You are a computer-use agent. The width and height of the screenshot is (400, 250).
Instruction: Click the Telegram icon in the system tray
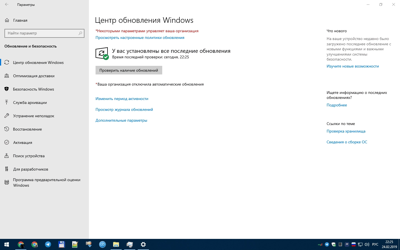pyautogui.click(x=327, y=244)
